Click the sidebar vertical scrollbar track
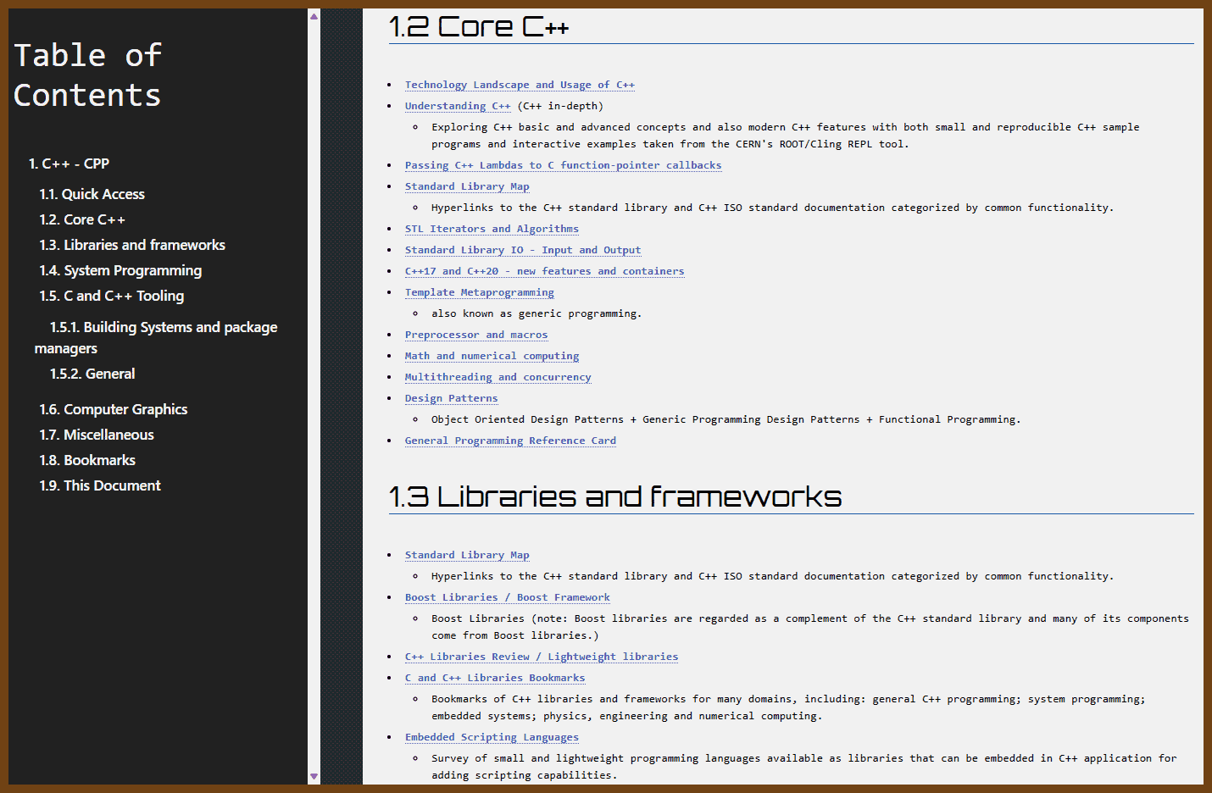 point(314,396)
